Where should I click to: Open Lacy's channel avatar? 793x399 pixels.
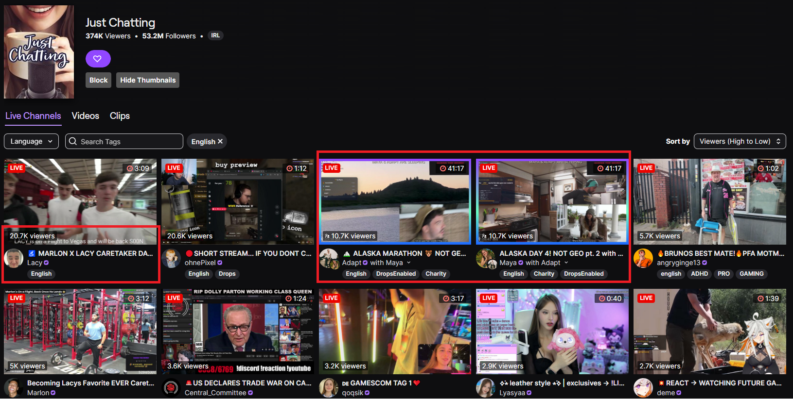[x=14, y=258]
